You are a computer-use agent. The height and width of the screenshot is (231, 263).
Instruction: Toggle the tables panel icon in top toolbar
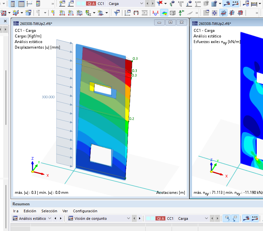point(21,4)
